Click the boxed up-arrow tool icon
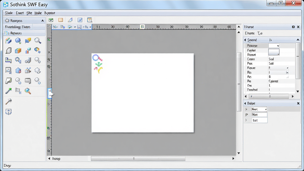This screenshot has width=304, height=171. (x=8, y=112)
